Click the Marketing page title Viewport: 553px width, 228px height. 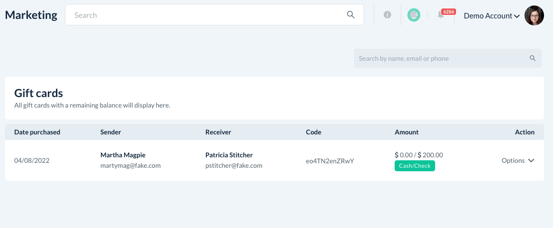(x=31, y=15)
